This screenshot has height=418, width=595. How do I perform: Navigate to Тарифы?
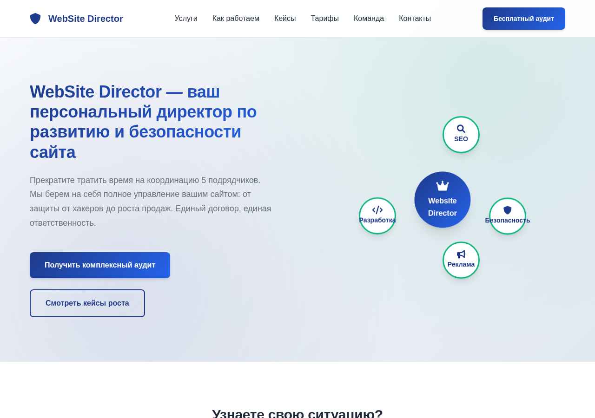(325, 19)
